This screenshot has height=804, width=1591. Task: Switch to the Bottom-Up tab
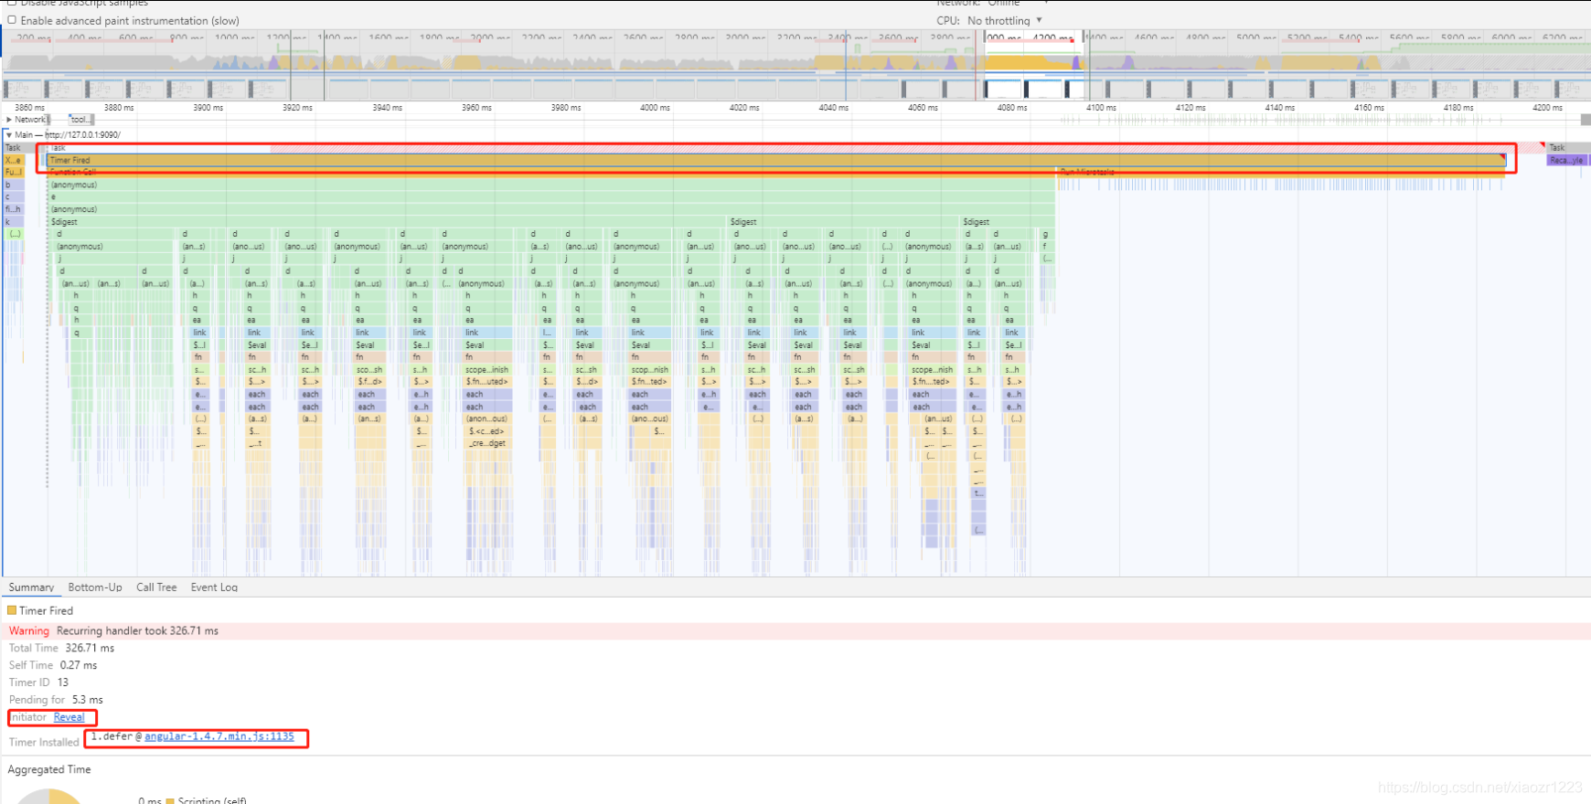[95, 587]
